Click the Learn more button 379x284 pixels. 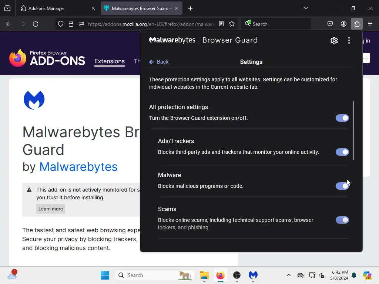pyautogui.click(x=50, y=209)
